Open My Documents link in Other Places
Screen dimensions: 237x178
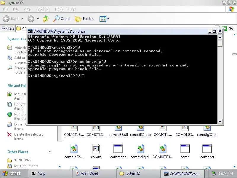[x=26, y=166]
